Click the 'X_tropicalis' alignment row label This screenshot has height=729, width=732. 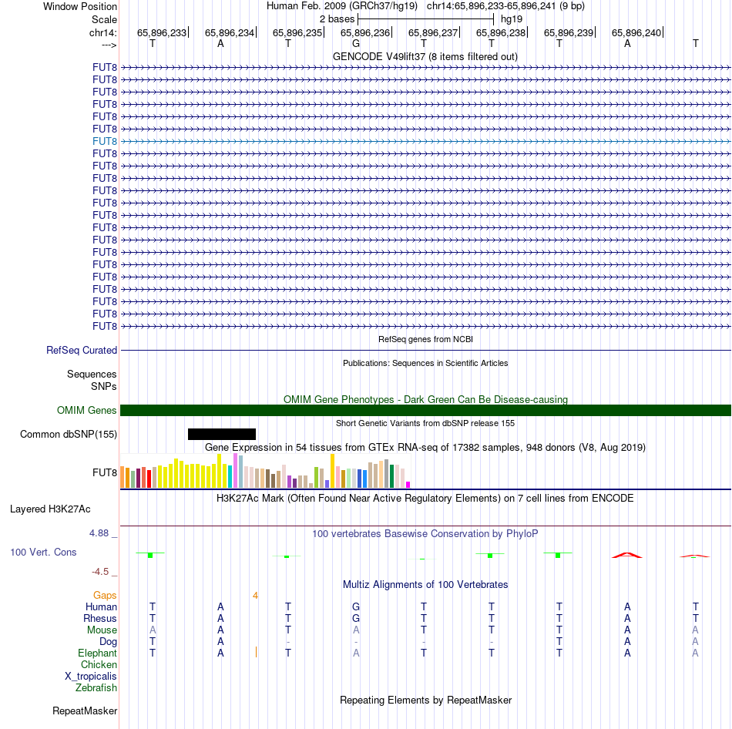91,677
